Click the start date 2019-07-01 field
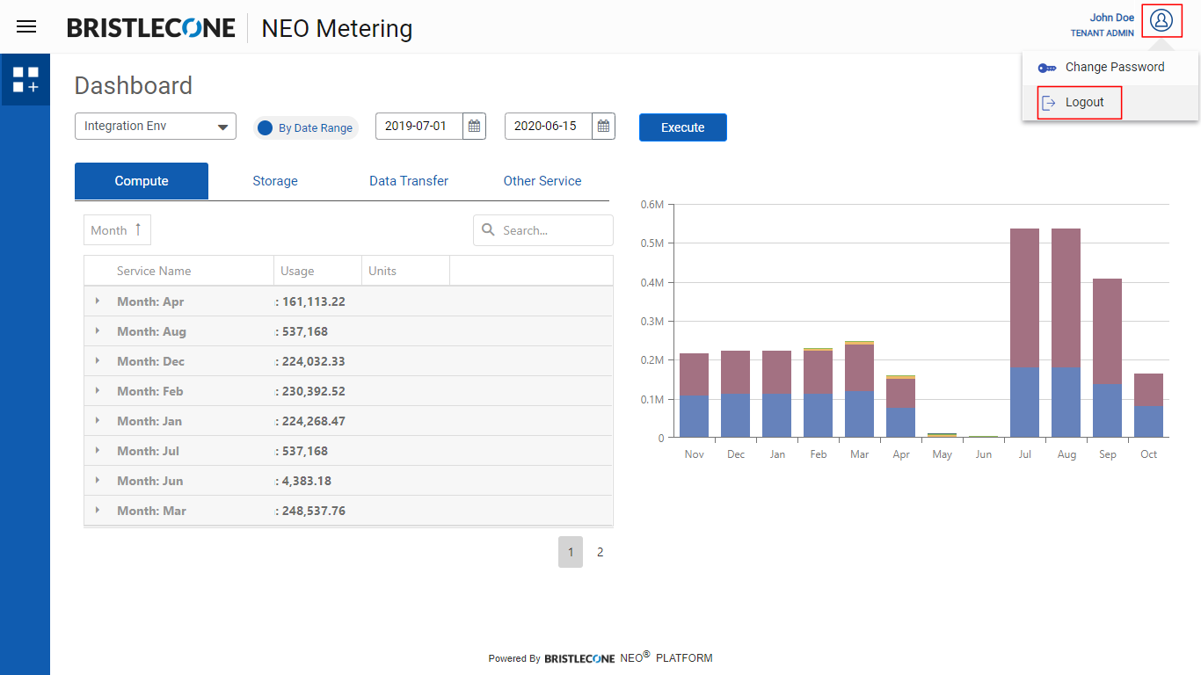This screenshot has height=675, width=1201. [x=419, y=127]
